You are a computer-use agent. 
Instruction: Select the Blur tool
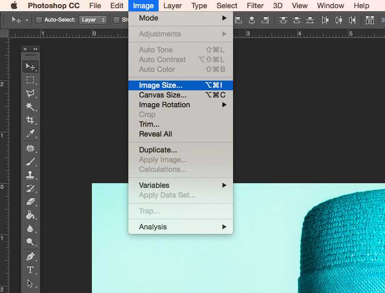coord(30,228)
